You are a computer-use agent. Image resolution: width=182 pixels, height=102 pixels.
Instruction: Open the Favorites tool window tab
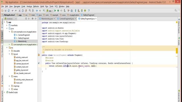(x=2, y=81)
